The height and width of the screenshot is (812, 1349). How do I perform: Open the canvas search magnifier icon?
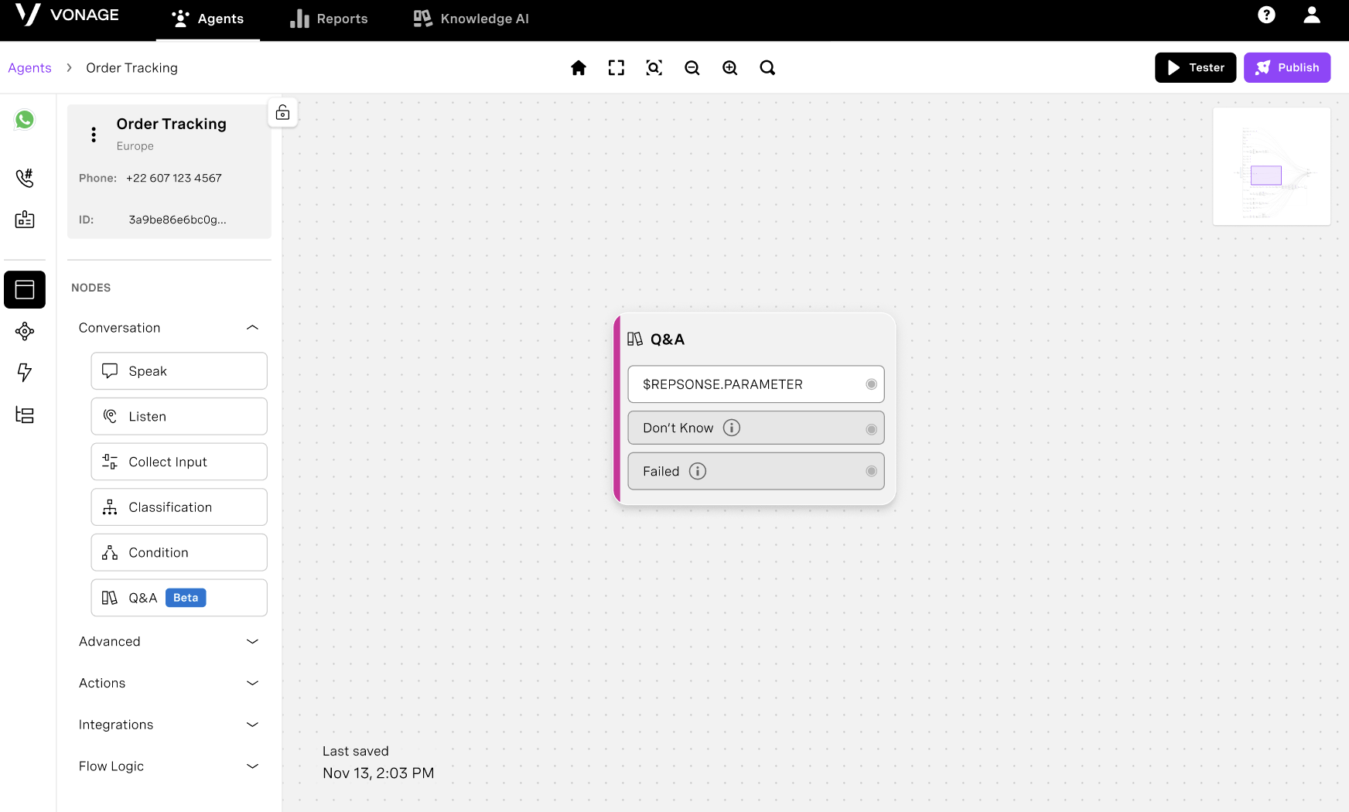[767, 68]
